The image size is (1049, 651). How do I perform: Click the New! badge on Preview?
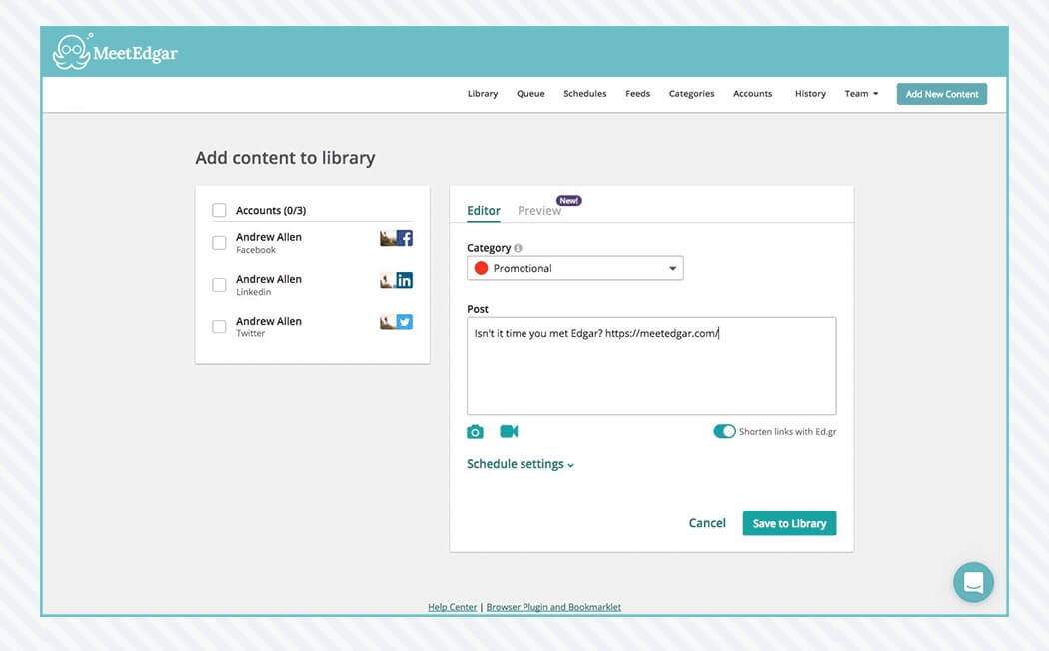[569, 201]
